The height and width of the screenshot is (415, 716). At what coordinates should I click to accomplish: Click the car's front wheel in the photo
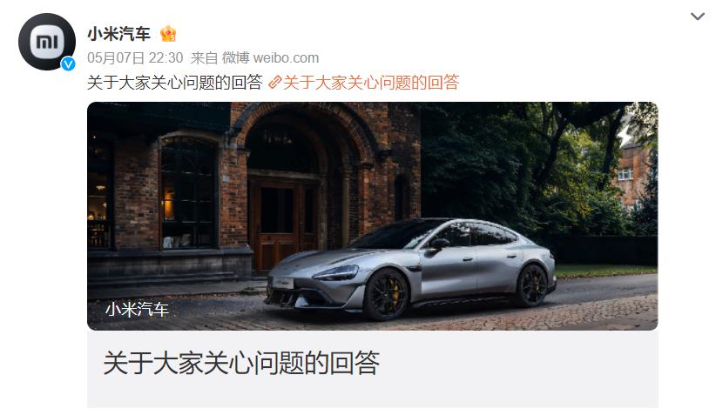click(385, 294)
